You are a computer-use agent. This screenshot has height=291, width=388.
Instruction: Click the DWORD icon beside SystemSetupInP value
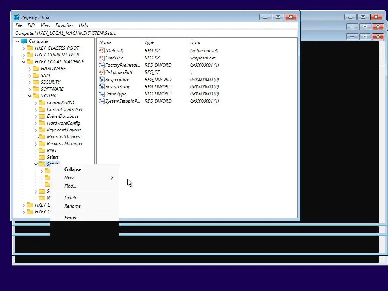click(102, 101)
